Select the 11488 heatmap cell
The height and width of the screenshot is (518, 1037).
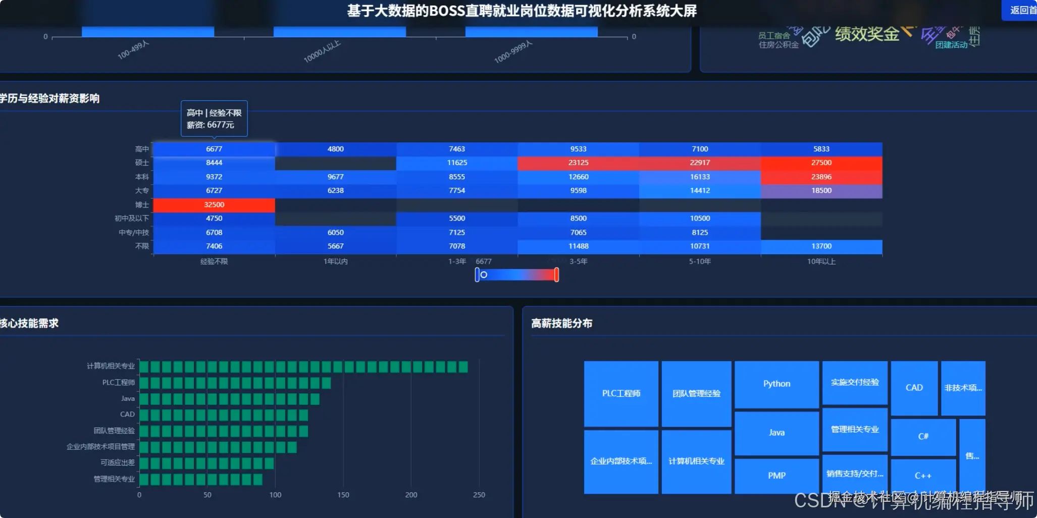click(x=579, y=246)
